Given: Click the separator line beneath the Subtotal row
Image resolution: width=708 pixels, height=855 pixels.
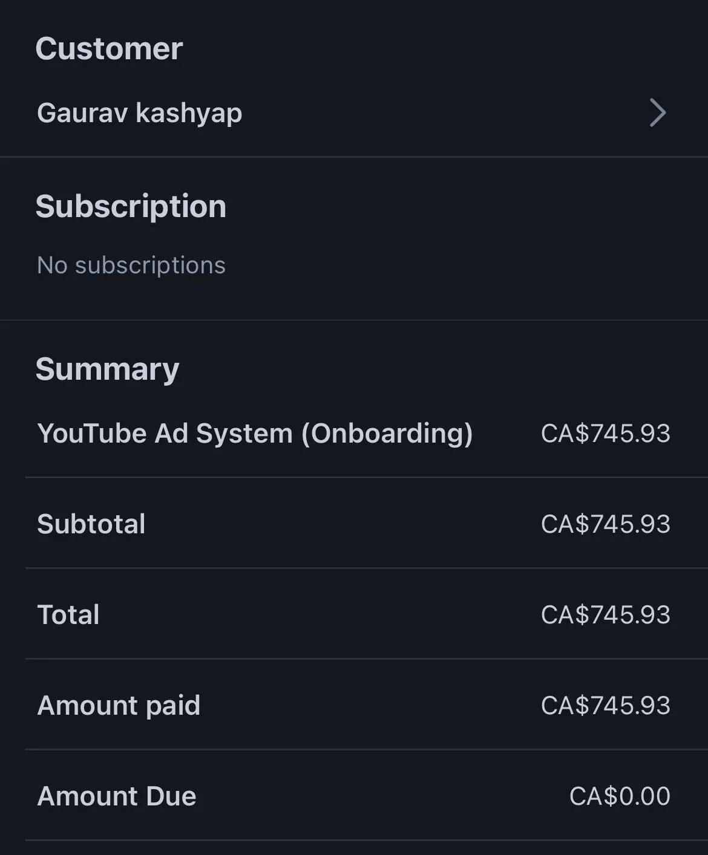Looking at the screenshot, I should pos(366,568).
